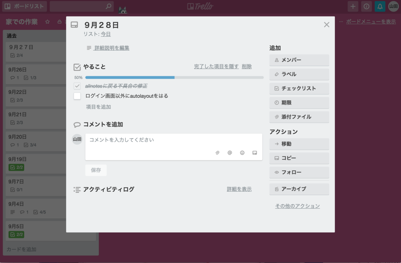Open the 9月5日 card
This screenshot has width=401, height=263.
(51, 231)
